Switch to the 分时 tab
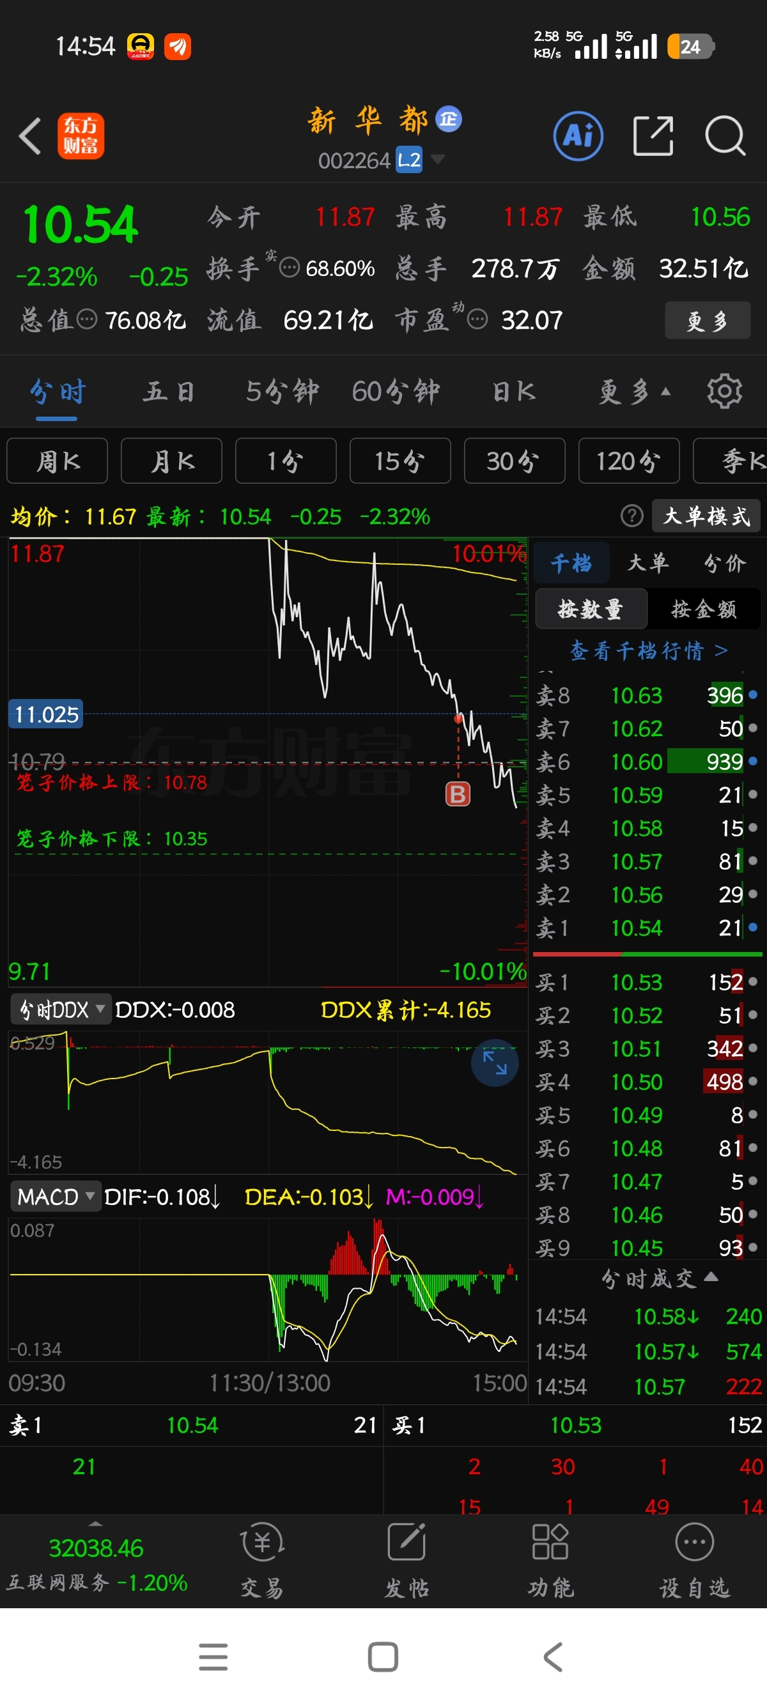The height and width of the screenshot is (1706, 767). (58, 392)
